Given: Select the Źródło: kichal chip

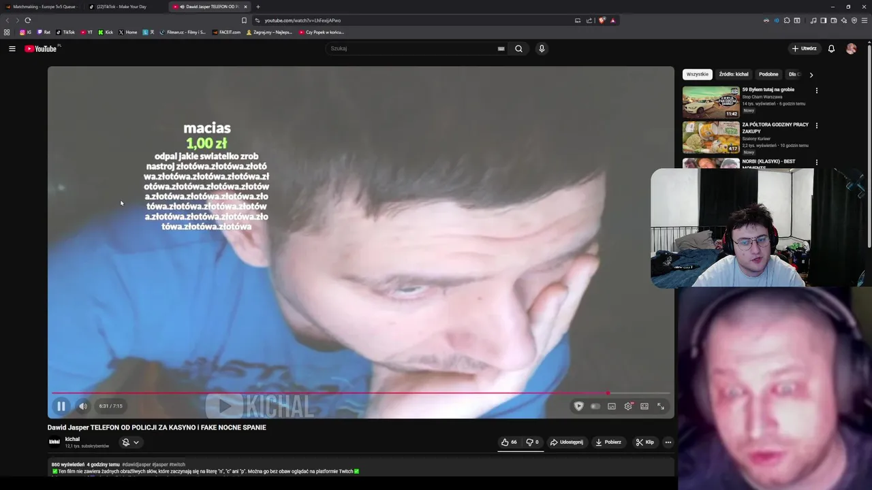Looking at the screenshot, I should point(734,74).
